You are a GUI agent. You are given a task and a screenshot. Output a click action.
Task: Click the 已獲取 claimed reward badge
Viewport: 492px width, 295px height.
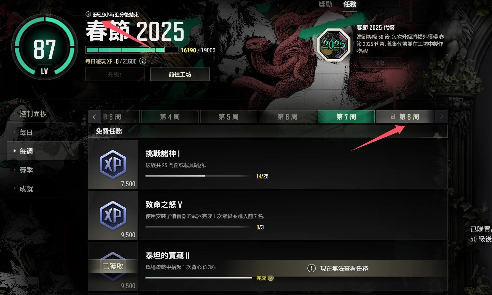pos(113,266)
